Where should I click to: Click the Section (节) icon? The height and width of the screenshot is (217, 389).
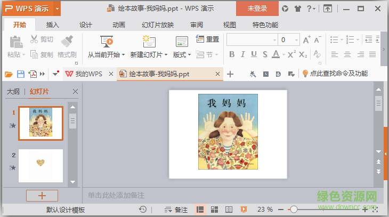point(200,54)
